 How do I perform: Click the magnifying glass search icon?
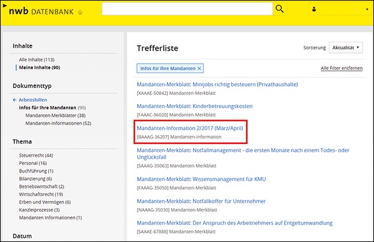280,9
